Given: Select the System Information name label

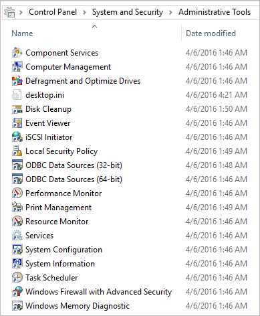Looking at the screenshot, I should pos(60,264).
